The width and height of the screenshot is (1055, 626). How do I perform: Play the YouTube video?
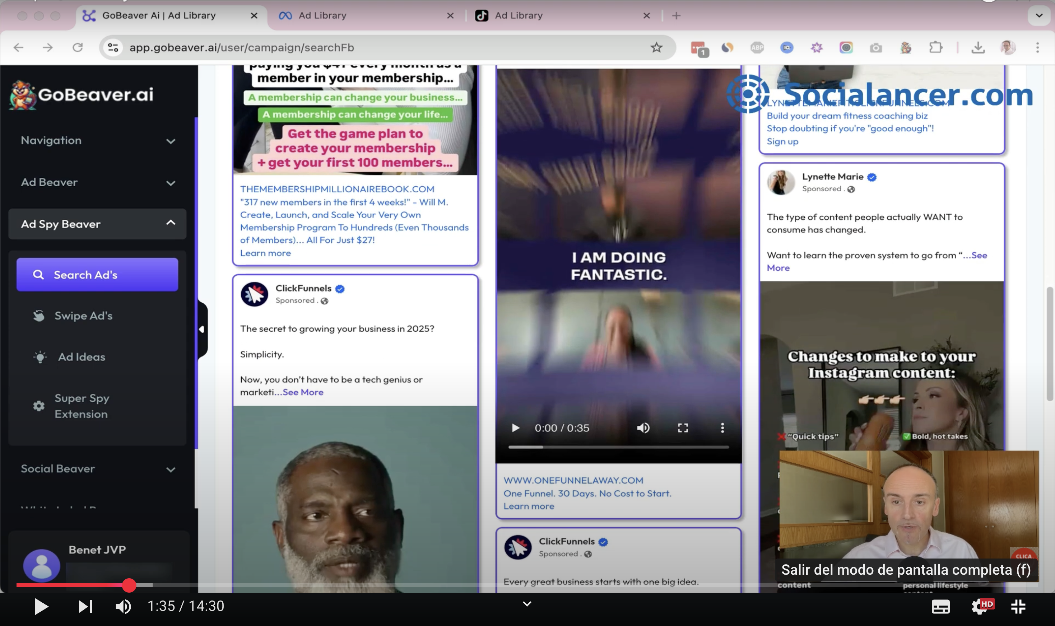pos(41,607)
